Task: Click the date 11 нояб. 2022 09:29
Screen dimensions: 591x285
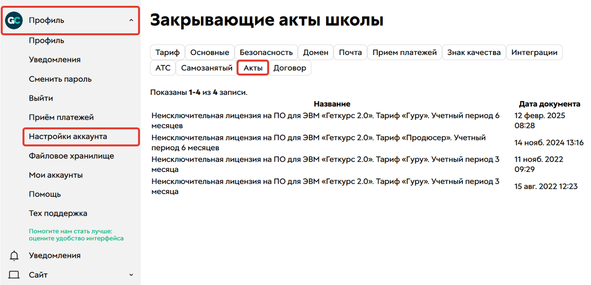Action: click(539, 164)
